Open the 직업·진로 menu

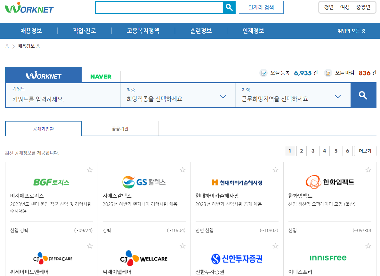(x=85, y=31)
